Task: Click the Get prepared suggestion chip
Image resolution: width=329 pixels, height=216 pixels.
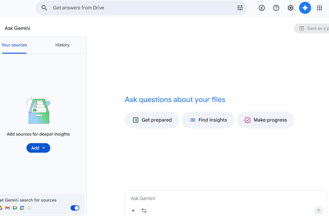Action: click(x=152, y=120)
